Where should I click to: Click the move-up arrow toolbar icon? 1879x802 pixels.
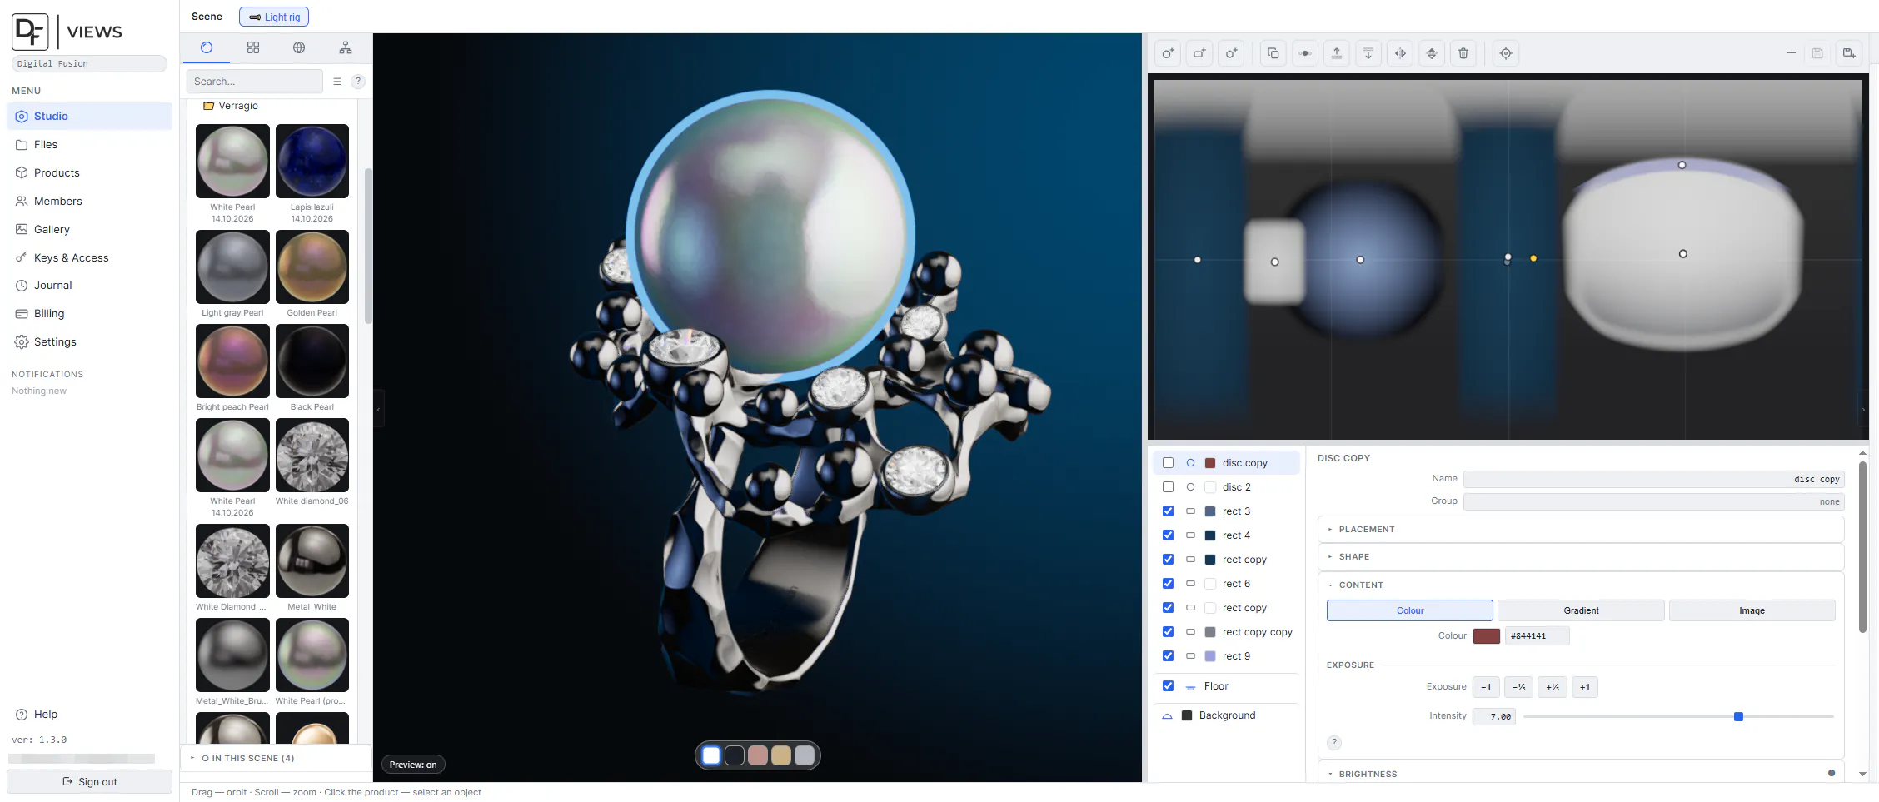[x=1337, y=53]
